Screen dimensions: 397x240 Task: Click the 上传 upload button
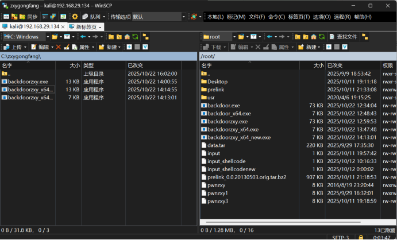[x=13, y=47]
